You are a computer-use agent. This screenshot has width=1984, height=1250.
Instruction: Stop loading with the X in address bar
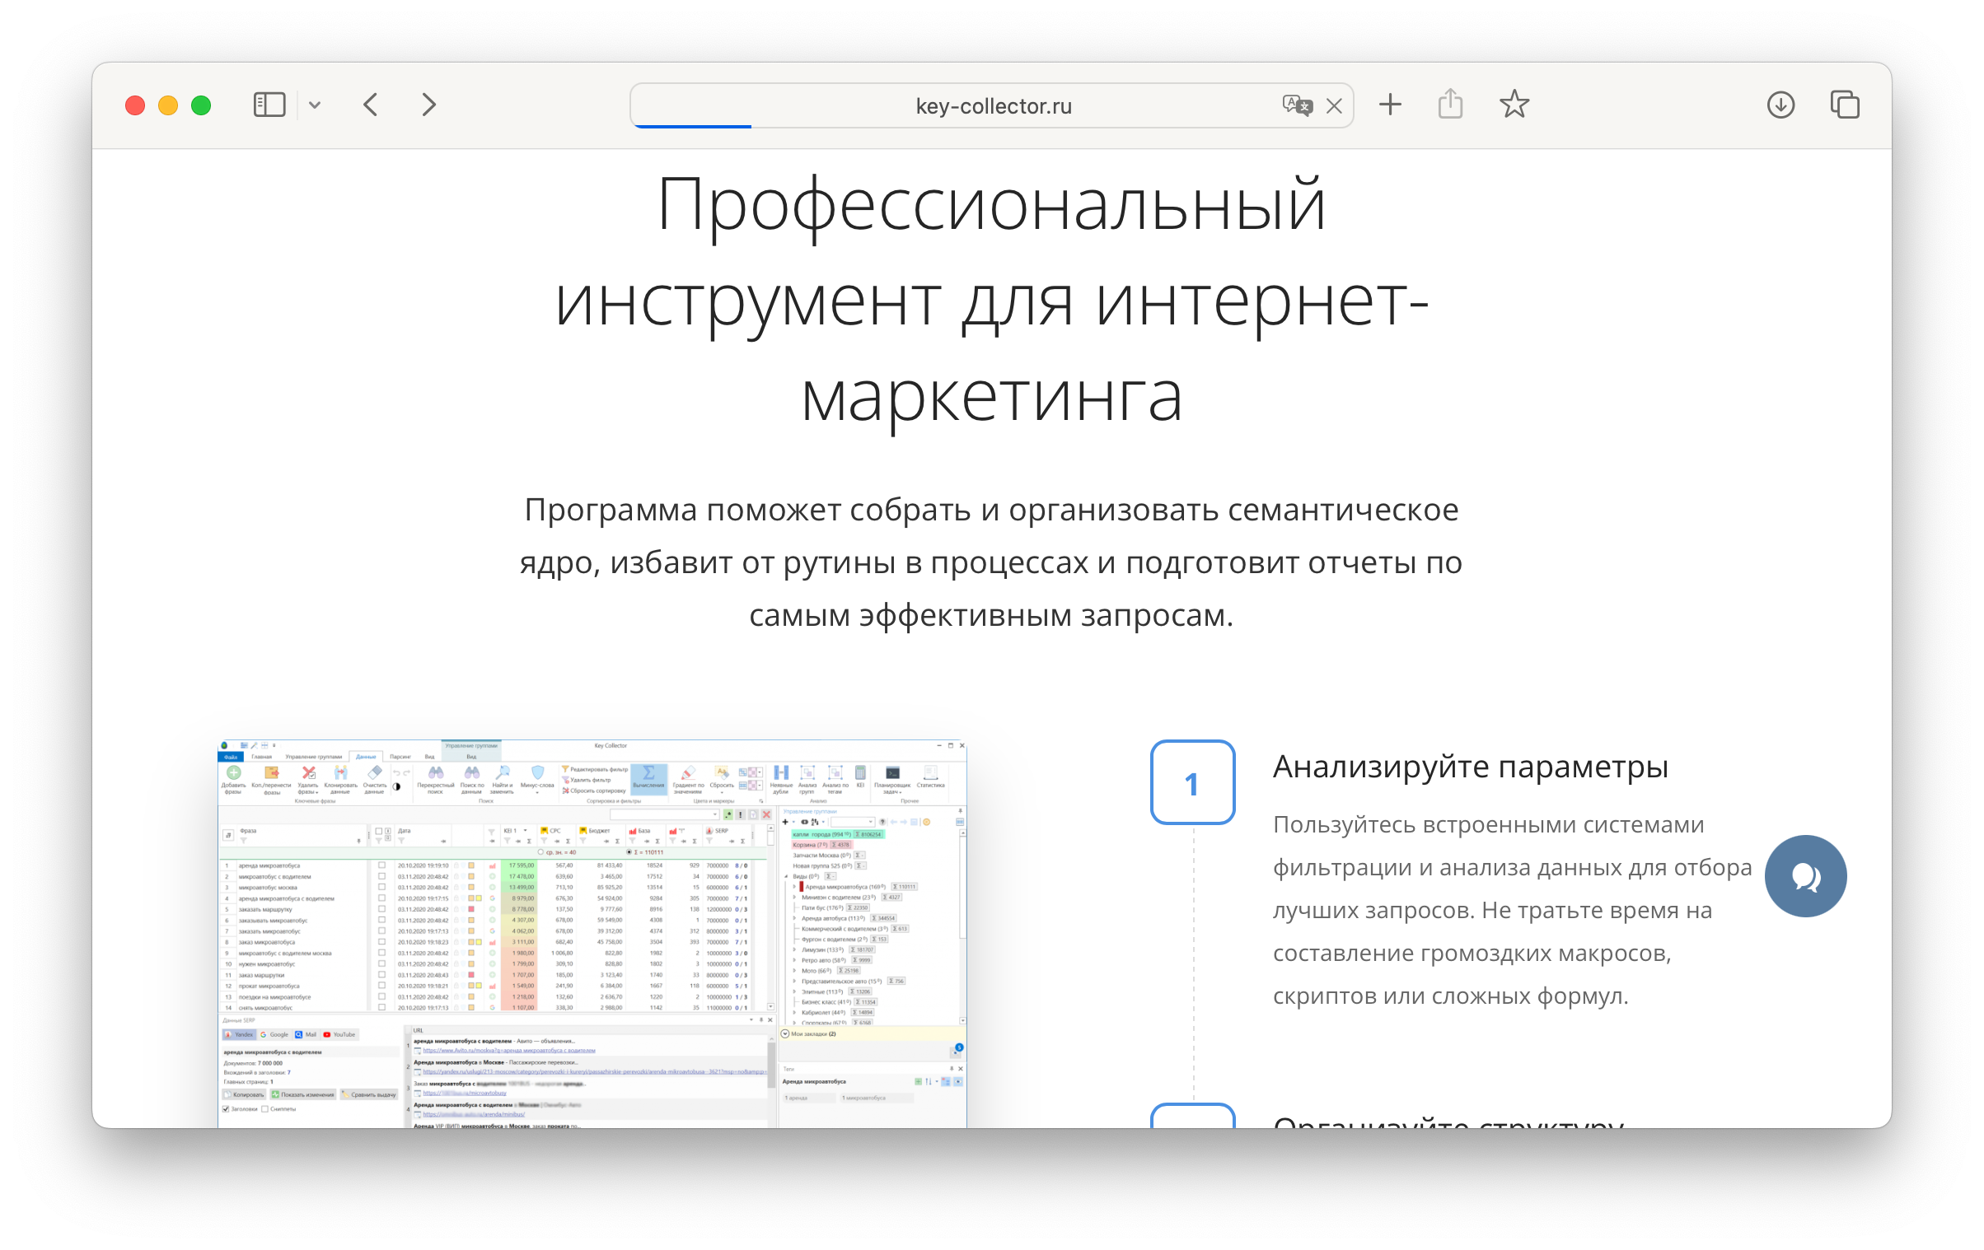(x=1334, y=106)
